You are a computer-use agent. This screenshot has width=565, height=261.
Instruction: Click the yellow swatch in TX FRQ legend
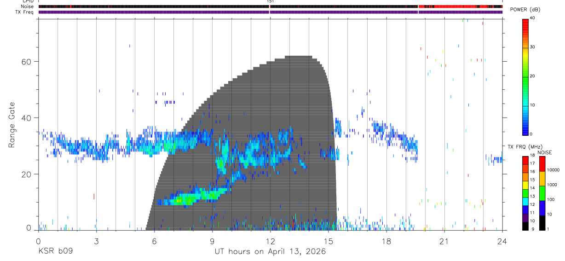pyautogui.click(x=525, y=185)
